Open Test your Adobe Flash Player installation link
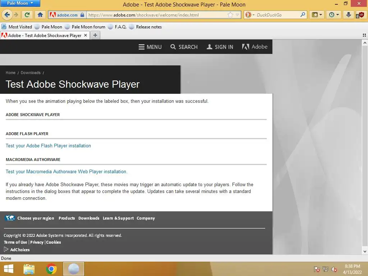 (x=48, y=146)
